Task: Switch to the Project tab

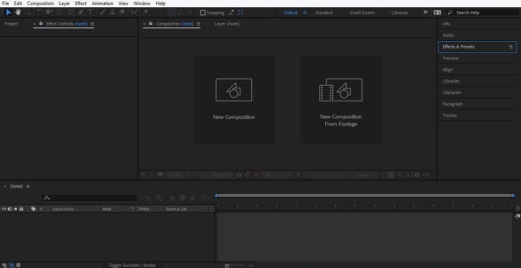Action: tap(11, 24)
